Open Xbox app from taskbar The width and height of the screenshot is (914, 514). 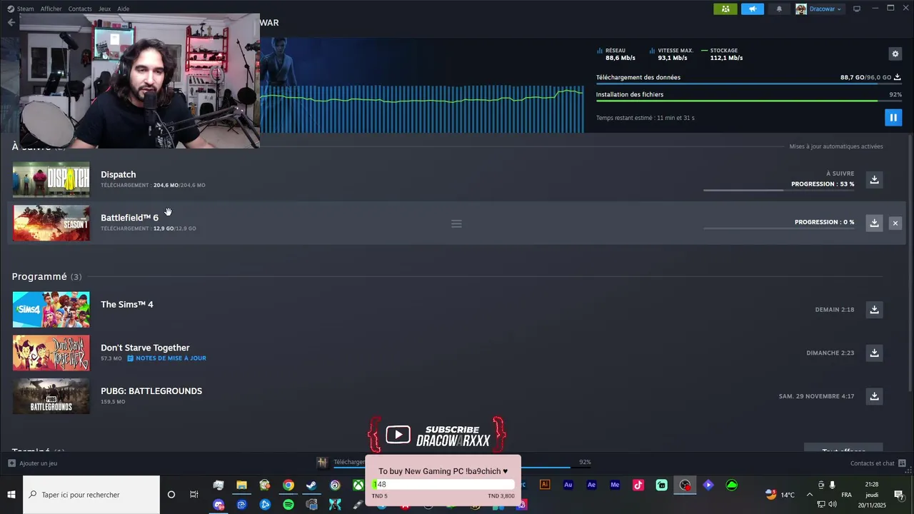point(358,485)
